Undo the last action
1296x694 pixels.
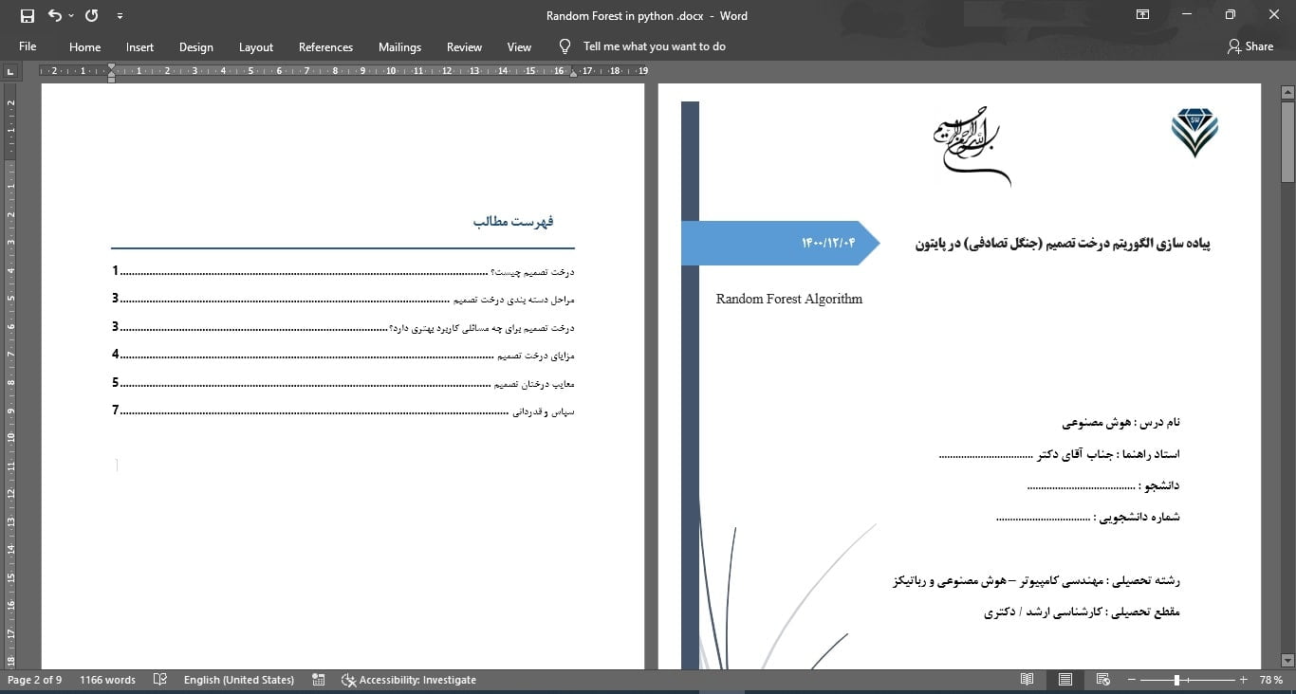[54, 15]
